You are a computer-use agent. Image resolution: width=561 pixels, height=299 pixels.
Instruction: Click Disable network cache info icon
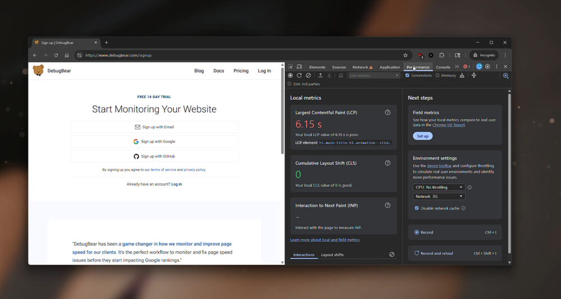point(463,208)
